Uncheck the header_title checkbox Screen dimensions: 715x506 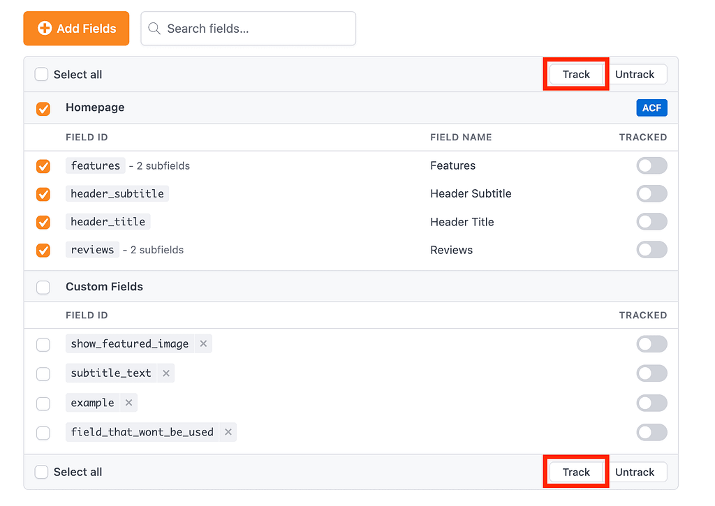coord(43,223)
